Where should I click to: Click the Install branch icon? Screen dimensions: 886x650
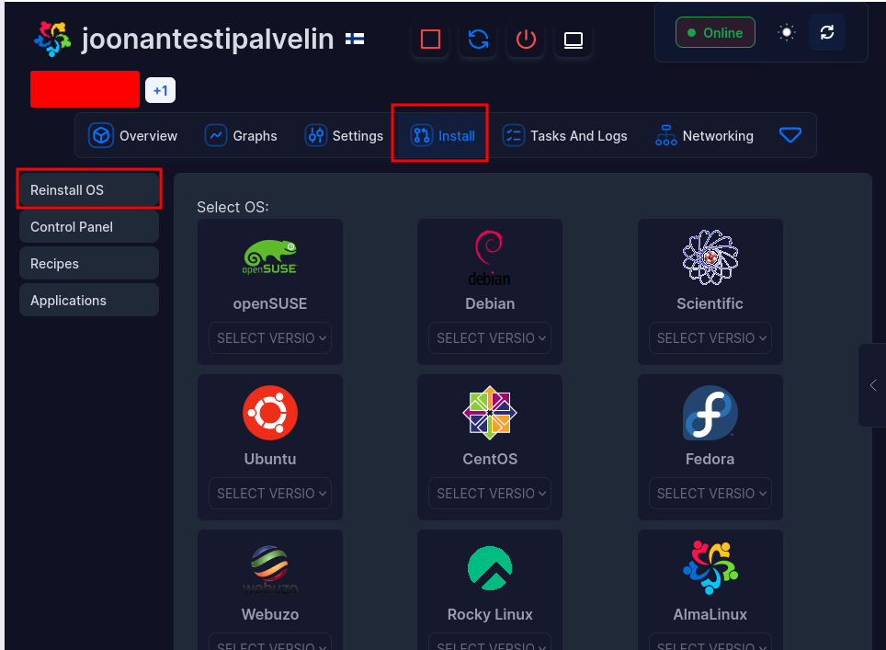[x=422, y=136]
